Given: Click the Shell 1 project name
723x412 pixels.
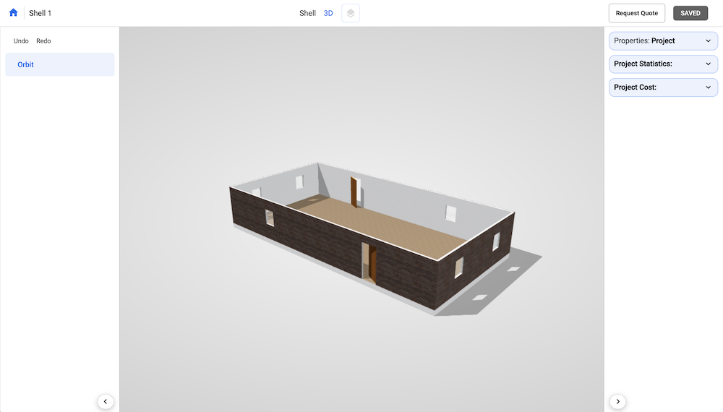Looking at the screenshot, I should 40,13.
